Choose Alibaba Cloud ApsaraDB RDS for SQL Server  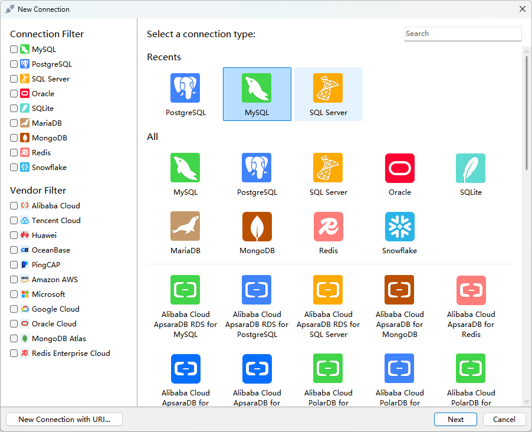pos(328,290)
